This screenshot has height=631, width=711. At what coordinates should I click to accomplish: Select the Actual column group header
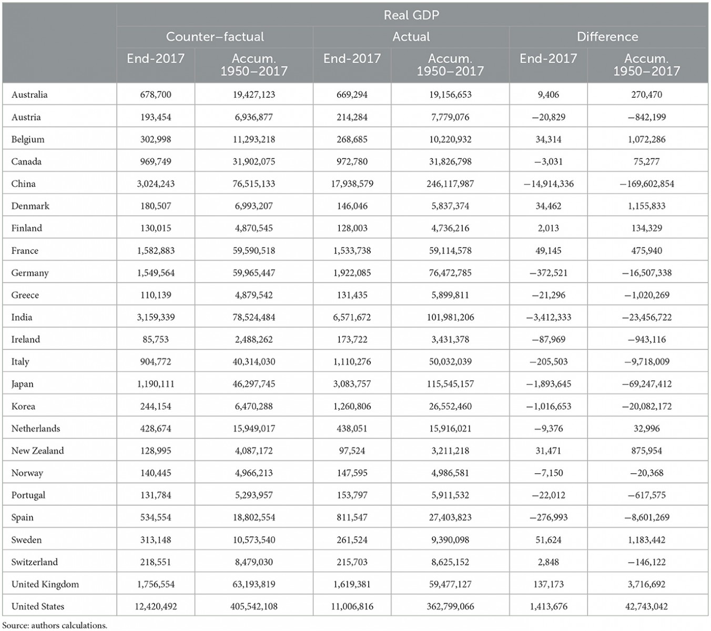click(x=411, y=37)
